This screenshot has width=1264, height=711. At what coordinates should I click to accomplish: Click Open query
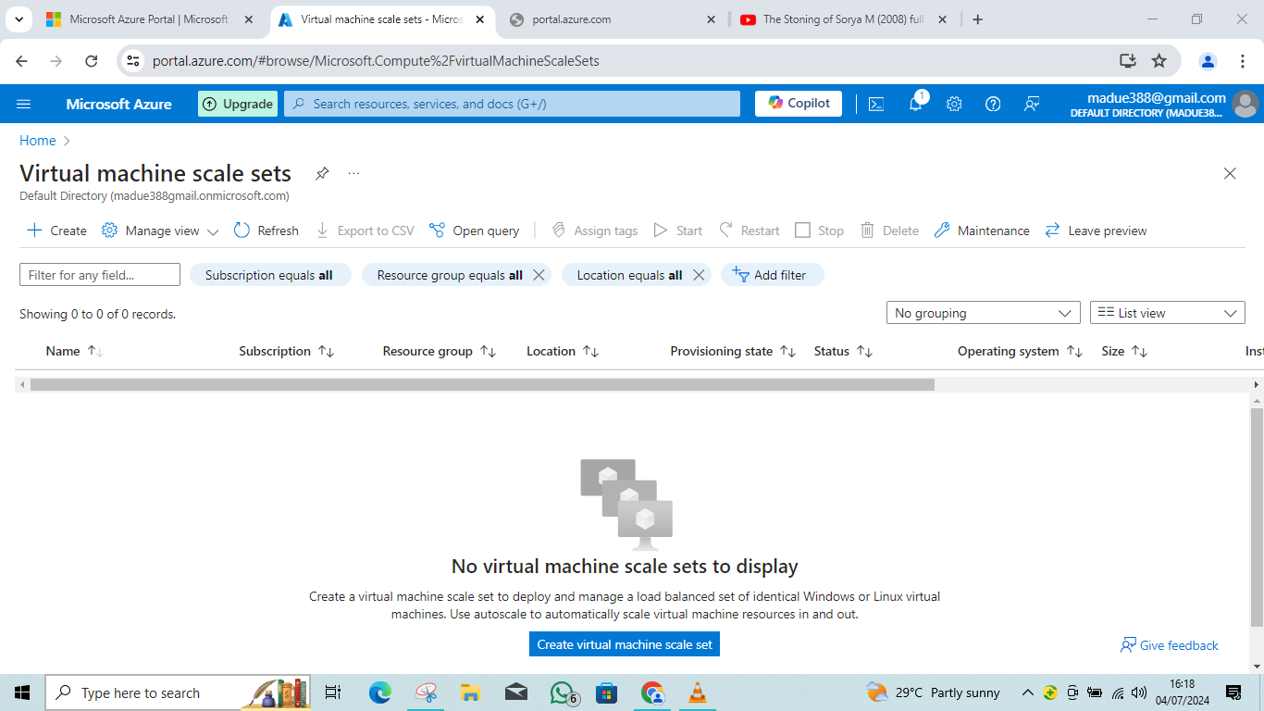pyautogui.click(x=474, y=231)
